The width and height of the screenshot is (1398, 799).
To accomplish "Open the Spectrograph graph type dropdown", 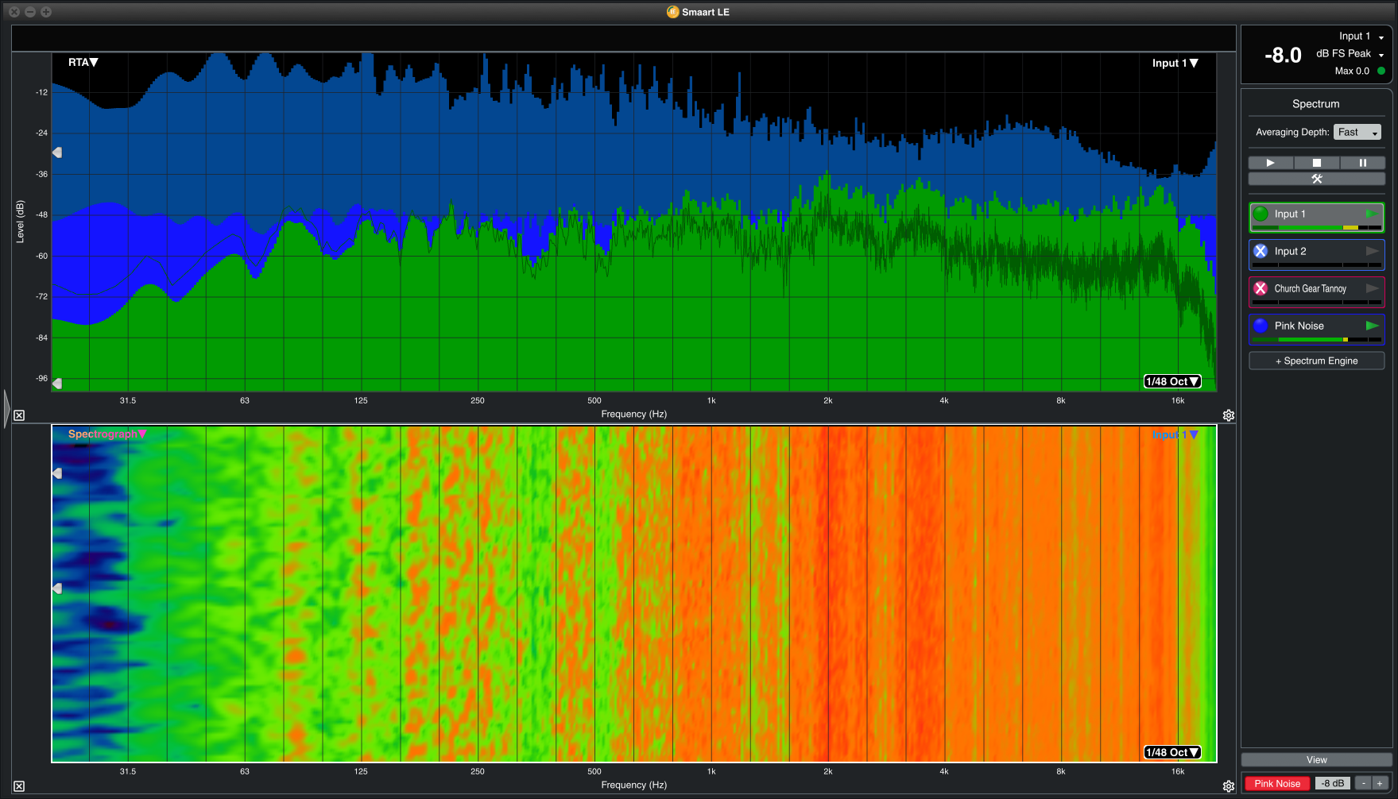I will 107,434.
